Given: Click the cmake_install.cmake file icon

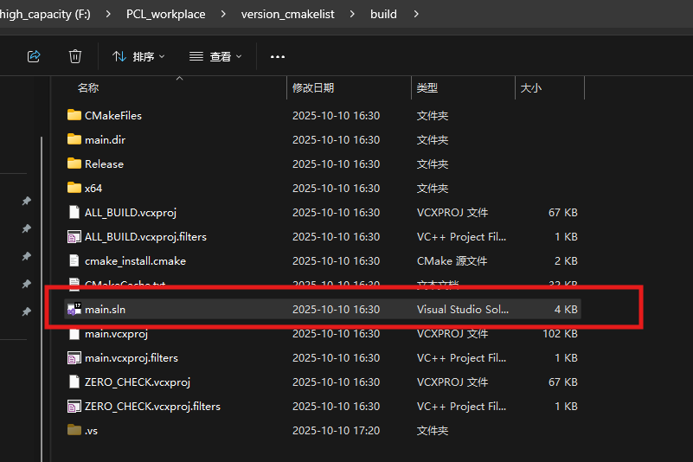Looking at the screenshot, I should [x=74, y=260].
